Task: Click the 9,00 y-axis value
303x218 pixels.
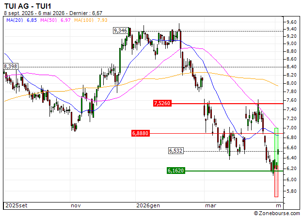Action: pyautogui.click(x=291, y=44)
